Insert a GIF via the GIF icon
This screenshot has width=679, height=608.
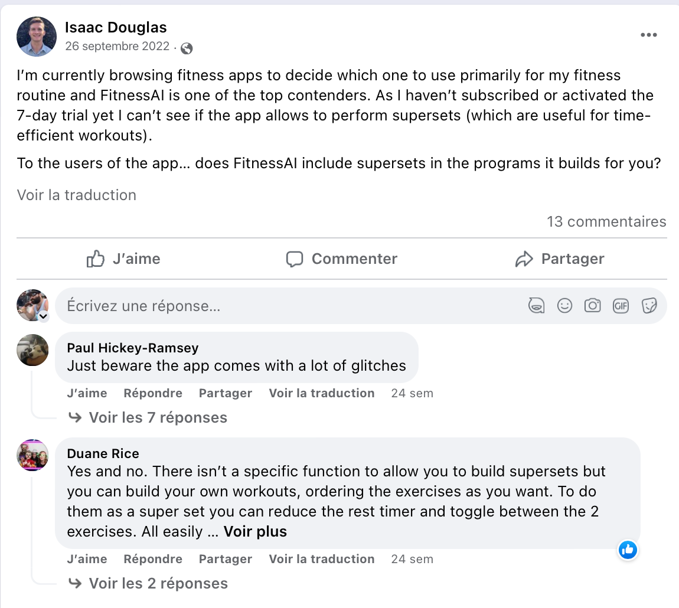pyautogui.click(x=621, y=306)
